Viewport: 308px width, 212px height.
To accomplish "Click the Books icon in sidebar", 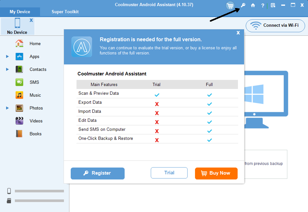I will (x=19, y=134).
